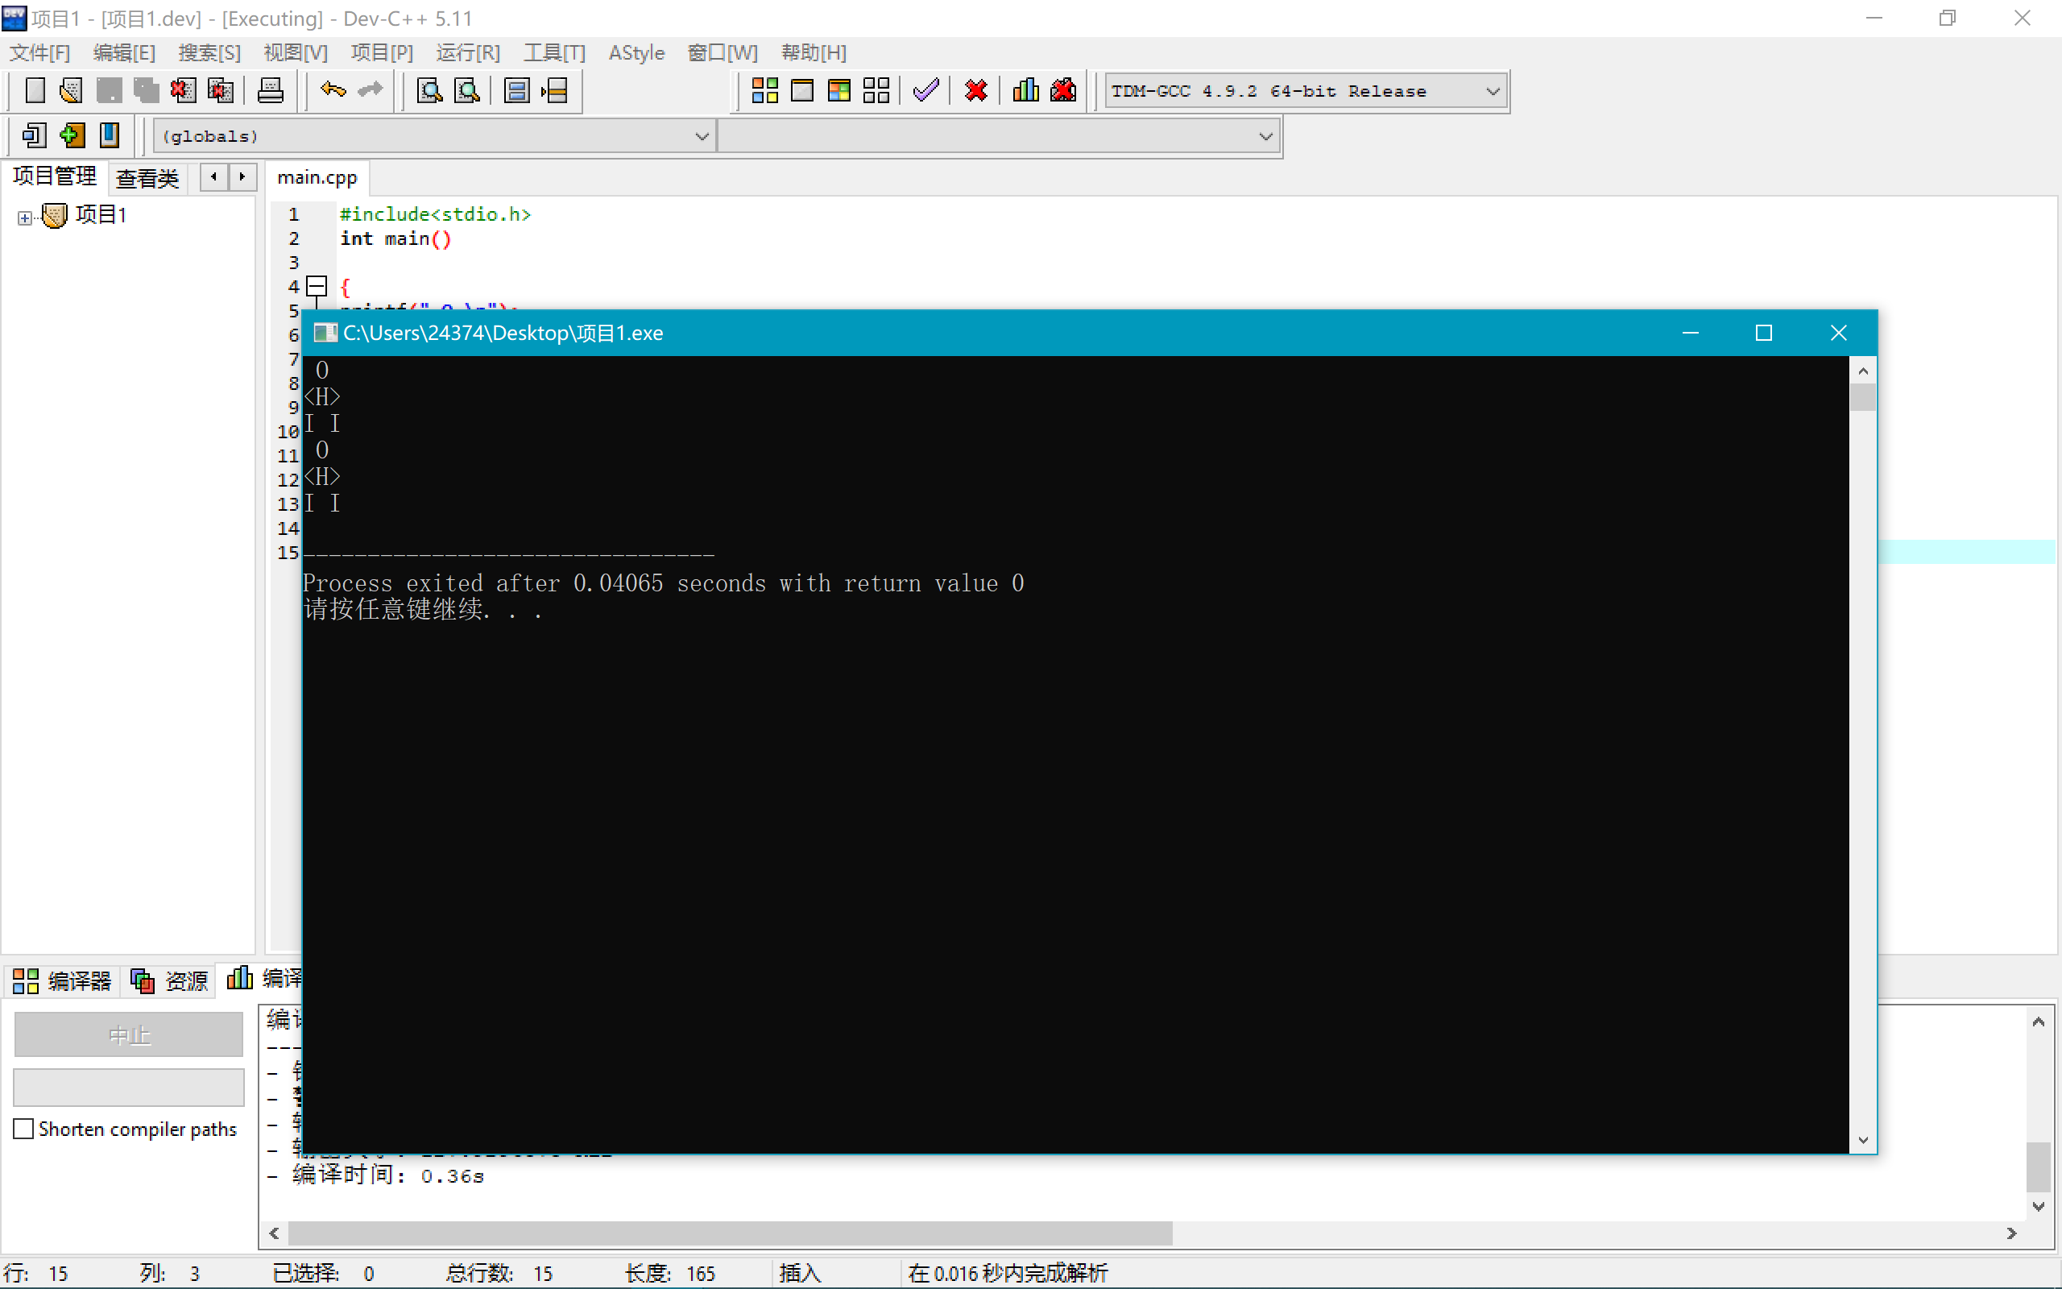
Task: Click the Compile four-squares icon
Action: (x=764, y=90)
